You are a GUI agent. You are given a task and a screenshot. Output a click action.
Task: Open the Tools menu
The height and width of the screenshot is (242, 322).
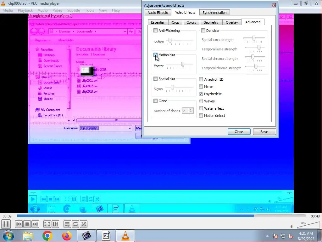click(x=89, y=10)
